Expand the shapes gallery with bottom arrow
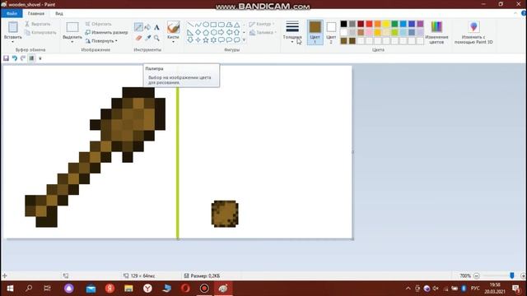The width and height of the screenshot is (527, 296). [x=244, y=40]
